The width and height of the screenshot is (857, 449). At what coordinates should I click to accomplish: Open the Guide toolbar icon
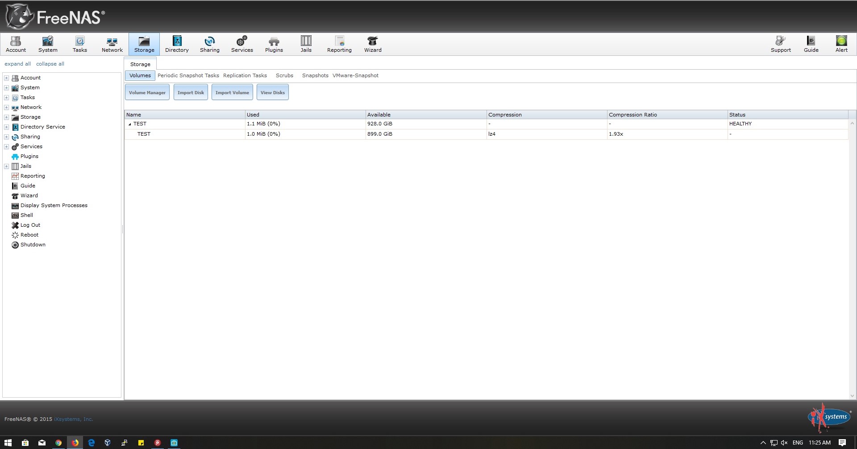(x=811, y=44)
